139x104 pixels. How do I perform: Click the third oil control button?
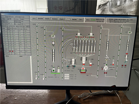tap(67, 78)
